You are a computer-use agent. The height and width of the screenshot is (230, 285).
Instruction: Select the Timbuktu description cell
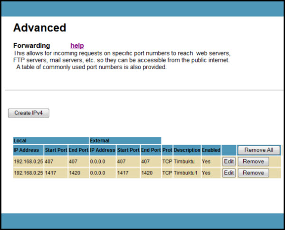pyautogui.click(x=185, y=161)
